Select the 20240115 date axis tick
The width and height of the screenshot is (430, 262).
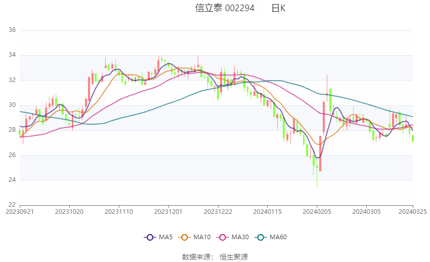pyautogui.click(x=267, y=212)
